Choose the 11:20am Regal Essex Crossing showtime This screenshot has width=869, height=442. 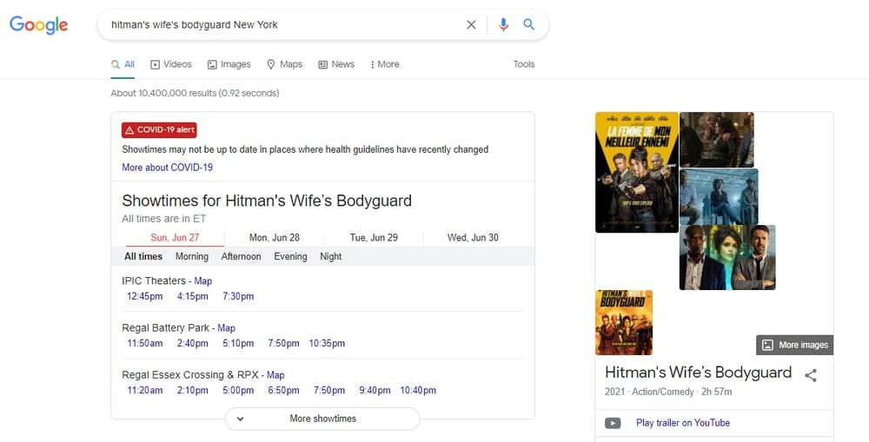click(145, 391)
